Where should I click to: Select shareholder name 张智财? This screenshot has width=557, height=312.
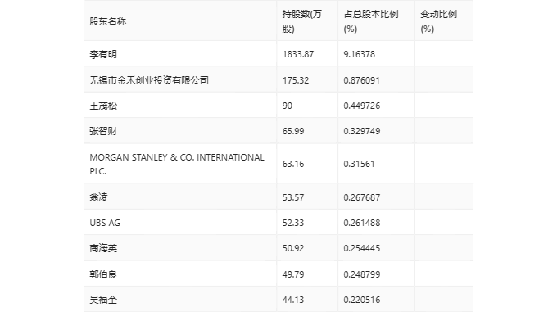[x=103, y=131]
